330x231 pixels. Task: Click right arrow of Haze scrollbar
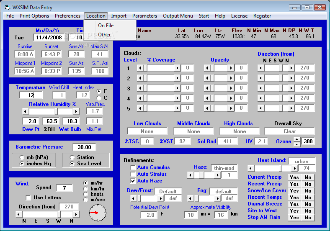pos(218,175)
